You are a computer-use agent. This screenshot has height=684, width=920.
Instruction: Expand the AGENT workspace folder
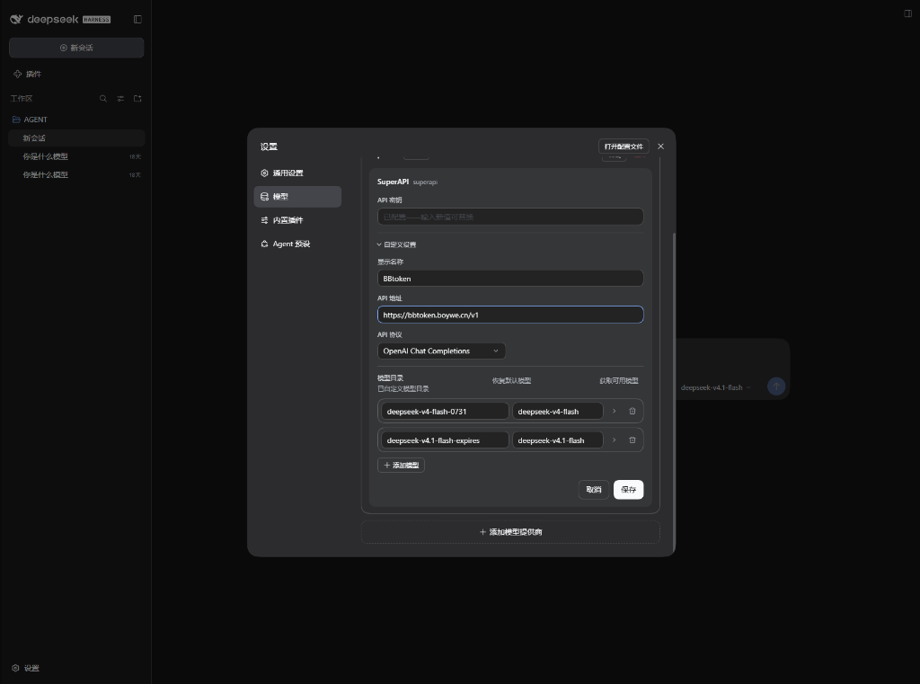click(30, 120)
